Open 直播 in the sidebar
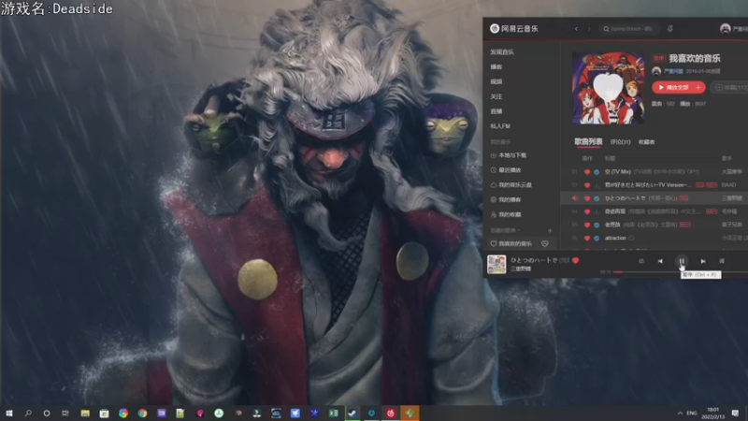 pyautogui.click(x=496, y=111)
